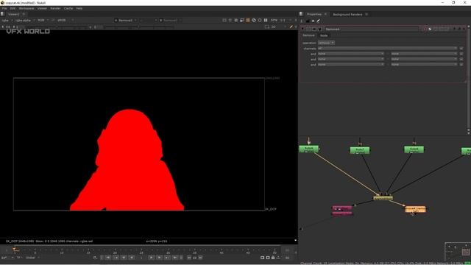Open the 2D view mode dropdown
Screen dimensions: 471x265
tap(278, 26)
